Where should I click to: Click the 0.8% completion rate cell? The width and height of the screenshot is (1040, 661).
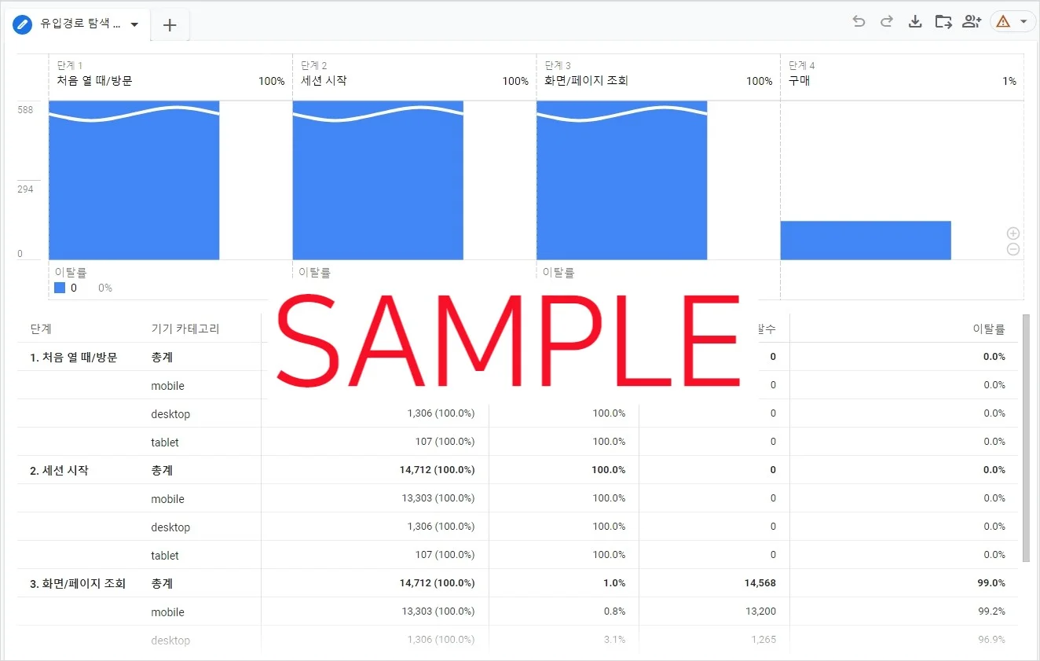coord(614,611)
